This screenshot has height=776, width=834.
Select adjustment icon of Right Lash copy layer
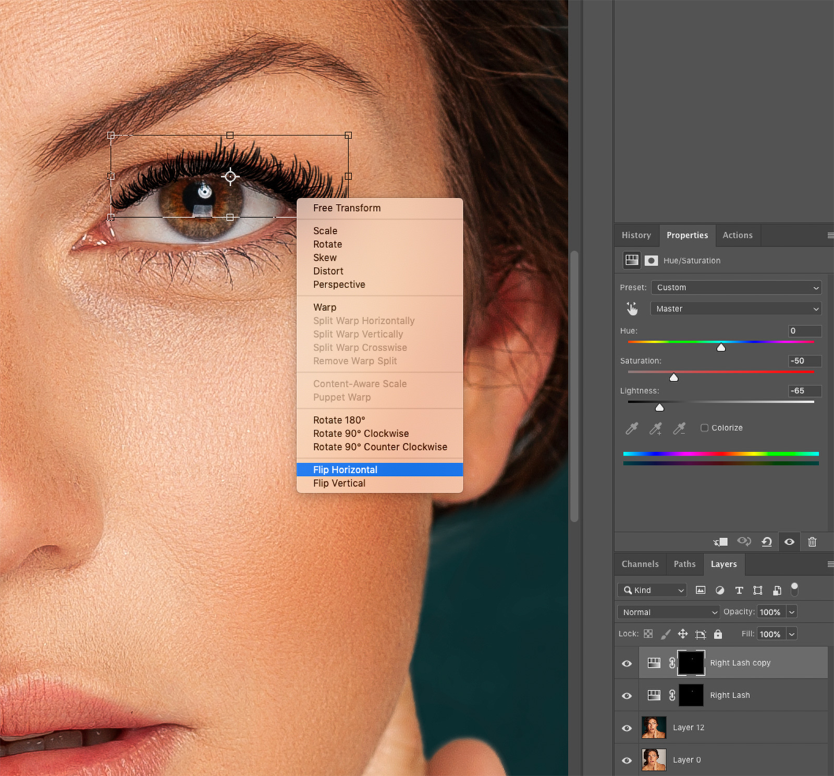tap(654, 663)
